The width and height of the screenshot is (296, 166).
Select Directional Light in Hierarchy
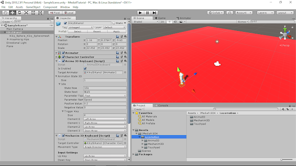[x=17, y=43]
